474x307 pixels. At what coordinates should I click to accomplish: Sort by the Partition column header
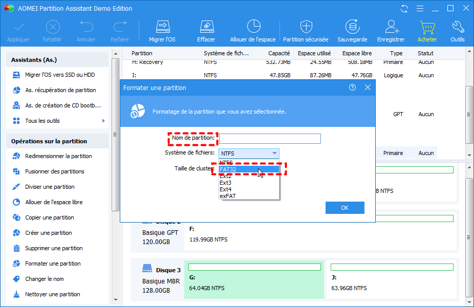(x=142, y=53)
